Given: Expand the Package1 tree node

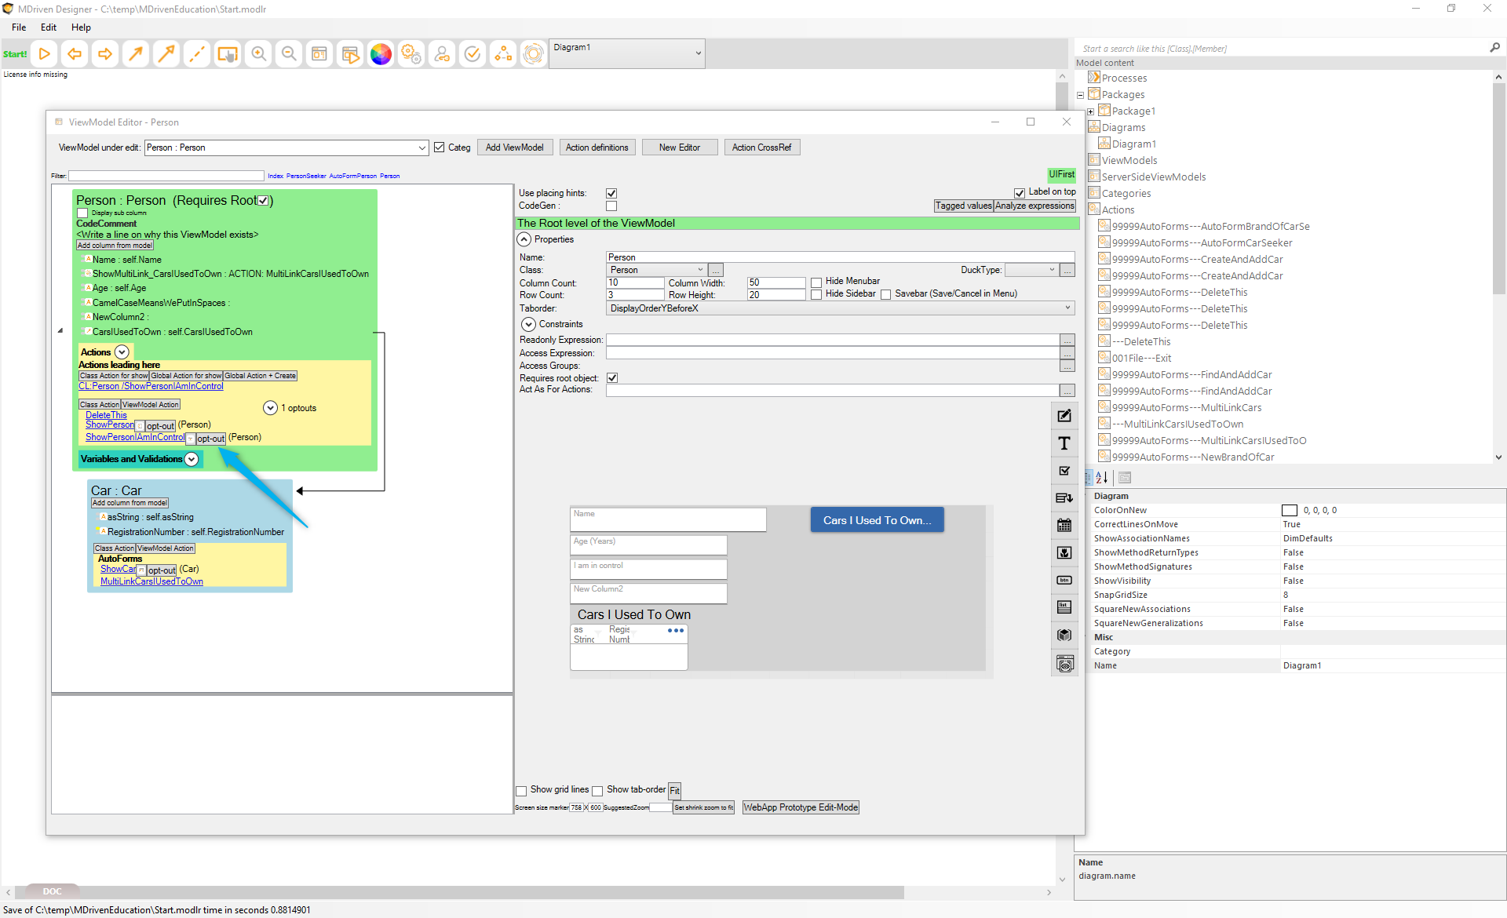Looking at the screenshot, I should (x=1090, y=111).
